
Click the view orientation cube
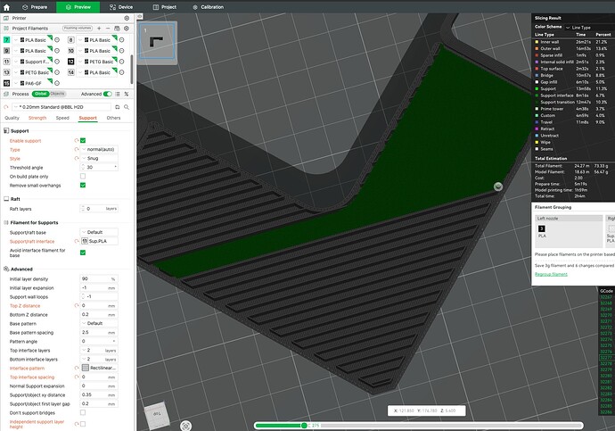coord(157,415)
